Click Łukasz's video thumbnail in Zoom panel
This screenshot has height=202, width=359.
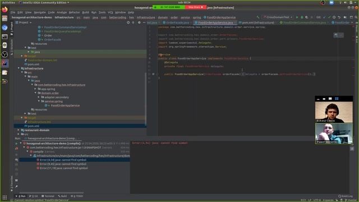tap(334, 112)
